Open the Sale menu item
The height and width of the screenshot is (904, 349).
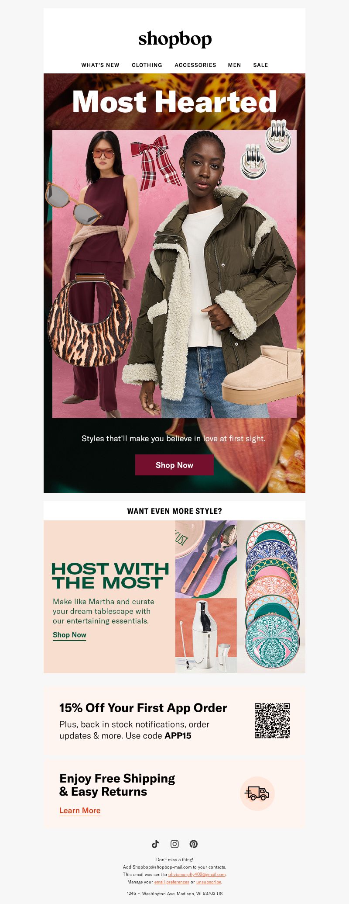point(260,65)
